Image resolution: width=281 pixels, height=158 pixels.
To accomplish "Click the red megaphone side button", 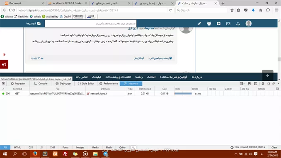I will pos(4,64).
